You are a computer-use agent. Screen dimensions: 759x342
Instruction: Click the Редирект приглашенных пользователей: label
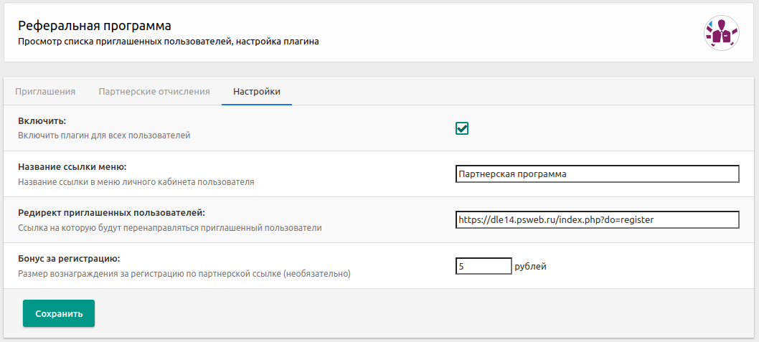tap(111, 213)
